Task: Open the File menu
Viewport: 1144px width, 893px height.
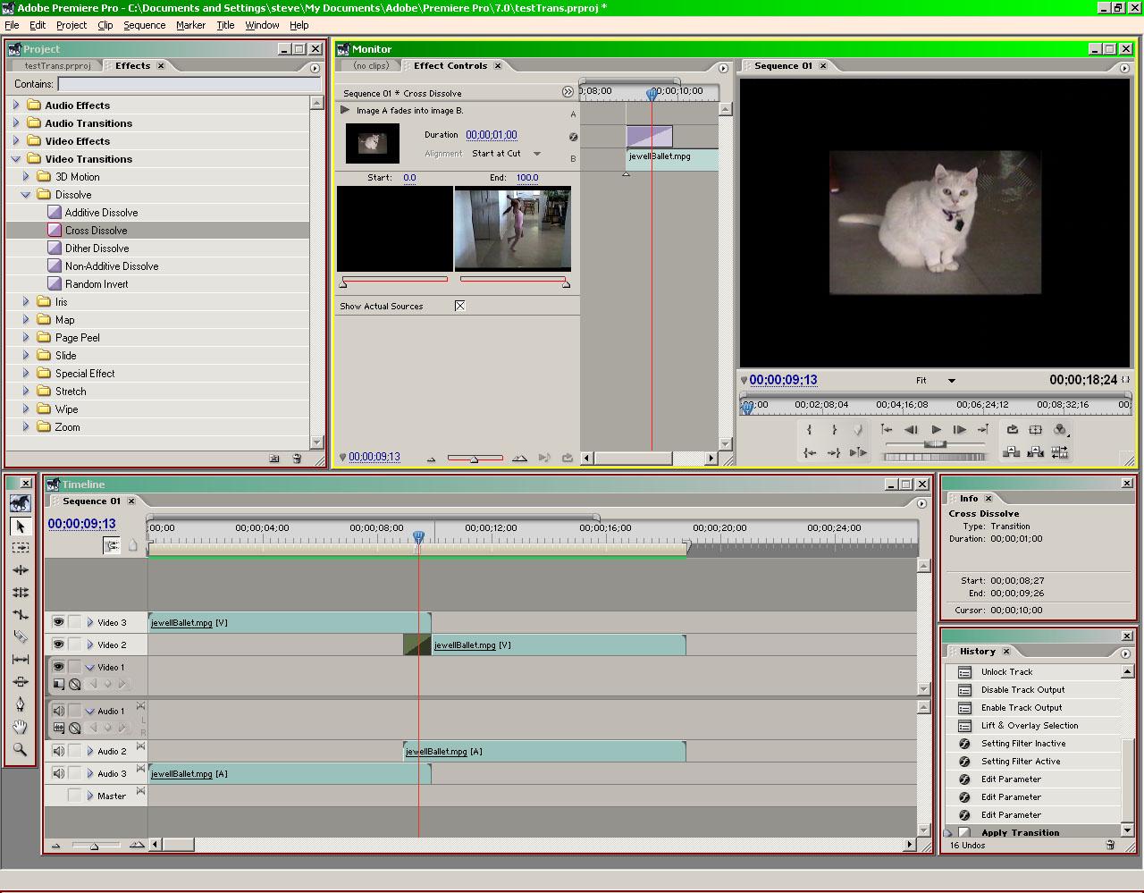Action: (x=12, y=25)
